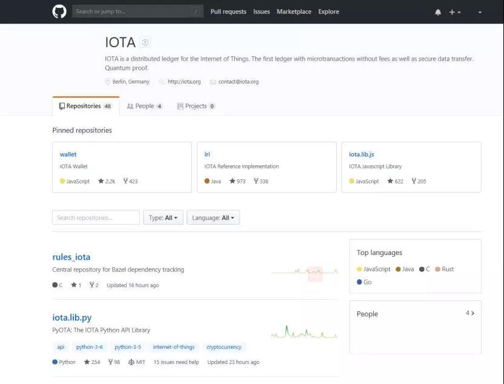Click the 973 star count on iri
The image size is (504, 384).
[x=237, y=181]
